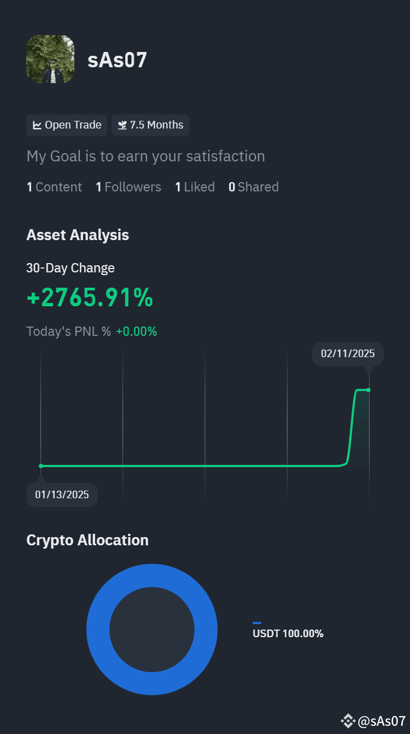410x734 pixels.
Task: Show the 1 Liked items
Action: (195, 187)
